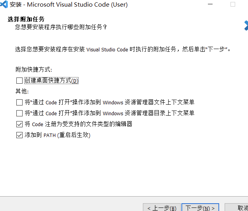Minimize the installer window
This screenshot has width=248, height=211.
click(210, 4)
